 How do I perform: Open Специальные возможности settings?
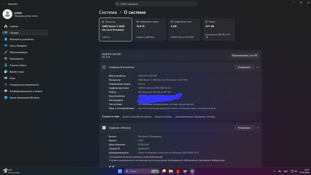(x=25, y=84)
